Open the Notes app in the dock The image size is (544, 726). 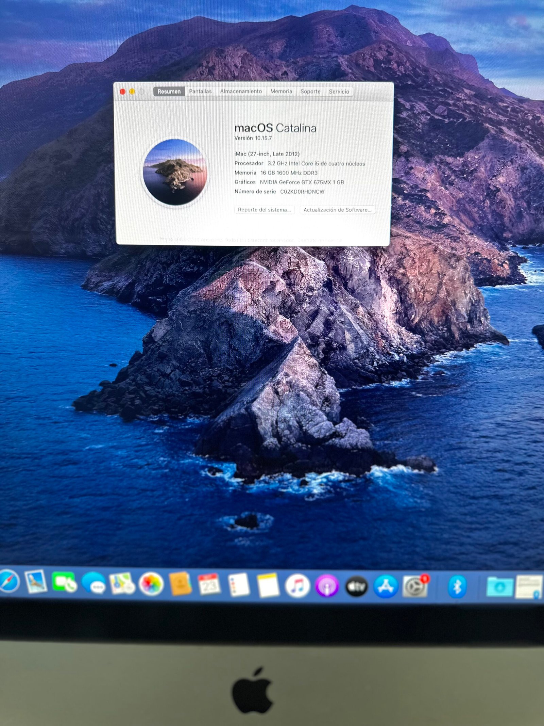coord(268,585)
